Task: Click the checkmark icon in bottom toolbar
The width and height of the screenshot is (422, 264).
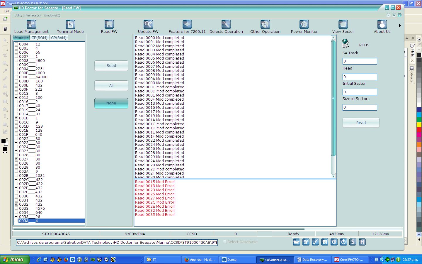Action: click(315, 242)
